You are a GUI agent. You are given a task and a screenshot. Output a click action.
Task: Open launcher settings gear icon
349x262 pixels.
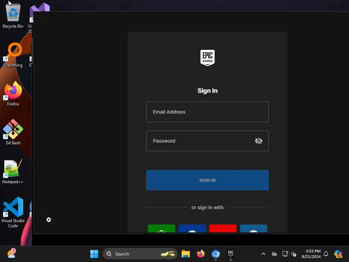point(49,220)
